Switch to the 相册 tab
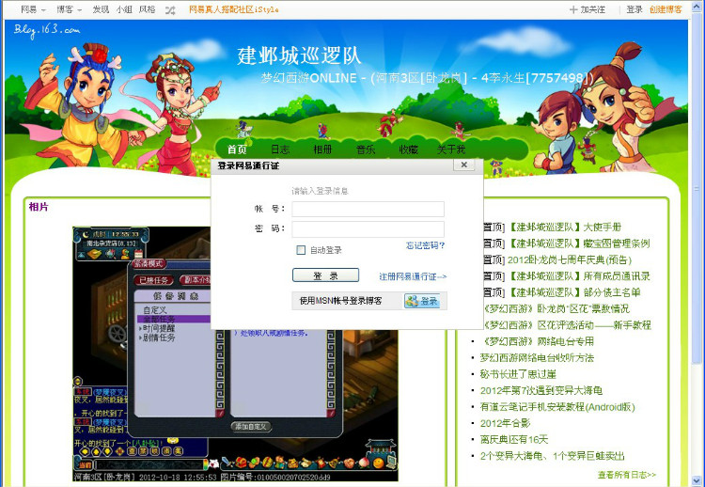 tap(322, 149)
